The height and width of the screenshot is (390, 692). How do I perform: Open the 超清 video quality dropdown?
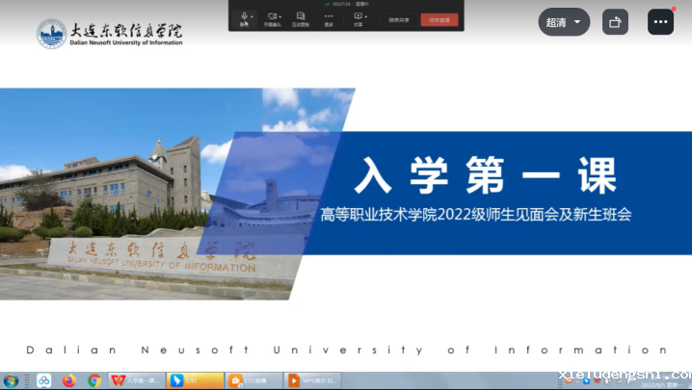564,22
